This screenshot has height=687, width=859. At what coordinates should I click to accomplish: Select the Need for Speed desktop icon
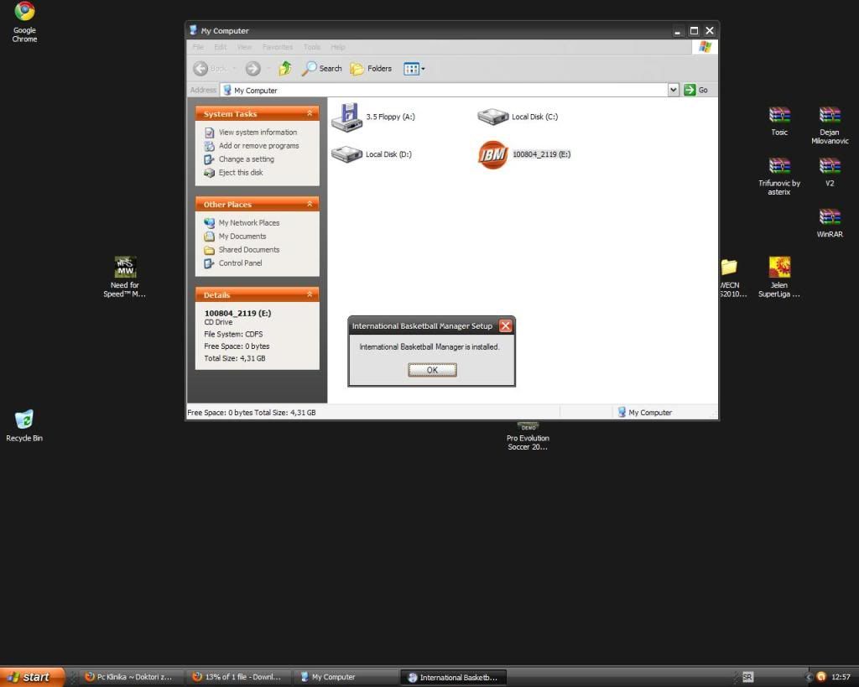(x=125, y=268)
